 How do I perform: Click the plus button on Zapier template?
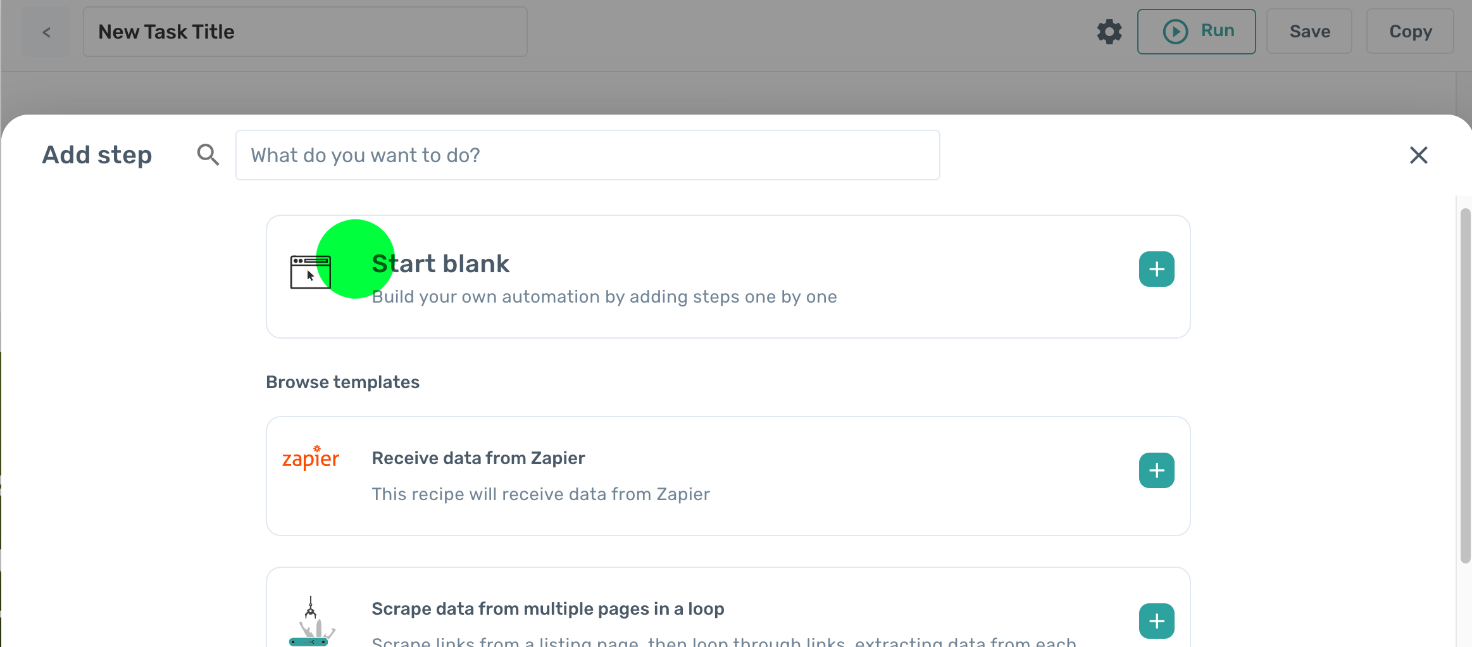coord(1156,470)
